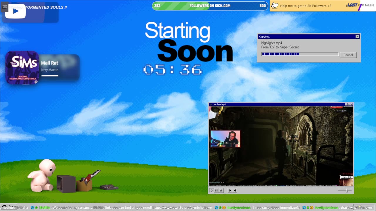This screenshot has width=376, height=211.
Task: Click the 'TORMENTED SOULS II' game title
Action: click(46, 7)
